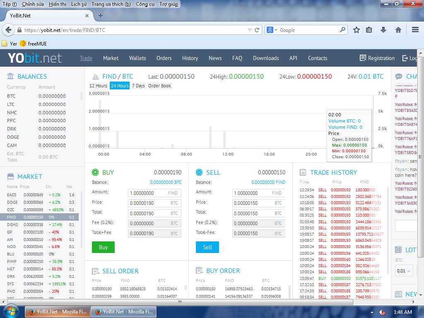Open the Lịch sử menu
Viewport: 424px width, 318px height.
pos(79,4)
